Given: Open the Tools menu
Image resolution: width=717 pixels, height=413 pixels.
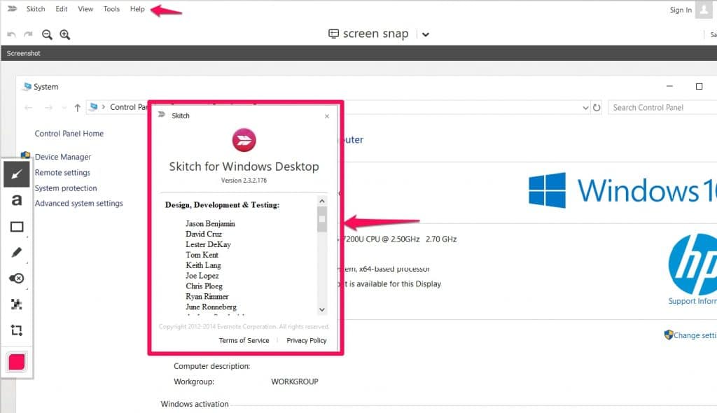Looking at the screenshot, I should pos(111,8).
